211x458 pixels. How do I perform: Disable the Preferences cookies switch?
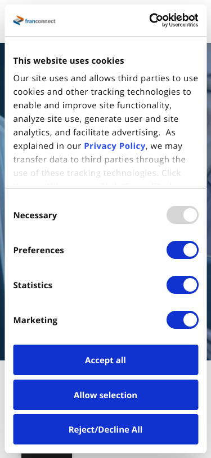[x=182, y=250]
